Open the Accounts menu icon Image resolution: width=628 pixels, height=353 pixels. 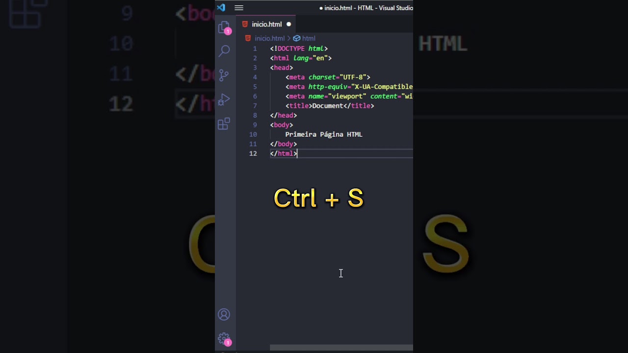(224, 314)
